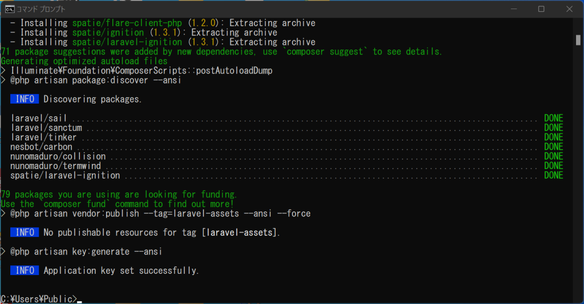Click the vertical scrollbar thumb
Image resolution: width=584 pixels, height=304 pixels.
pyautogui.click(x=578, y=40)
